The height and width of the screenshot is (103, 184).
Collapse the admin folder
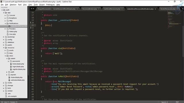7,58
